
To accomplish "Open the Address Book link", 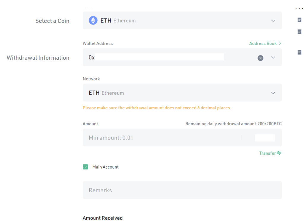I will (263, 43).
